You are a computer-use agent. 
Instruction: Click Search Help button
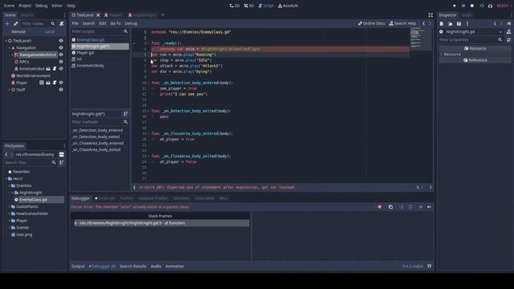point(402,23)
